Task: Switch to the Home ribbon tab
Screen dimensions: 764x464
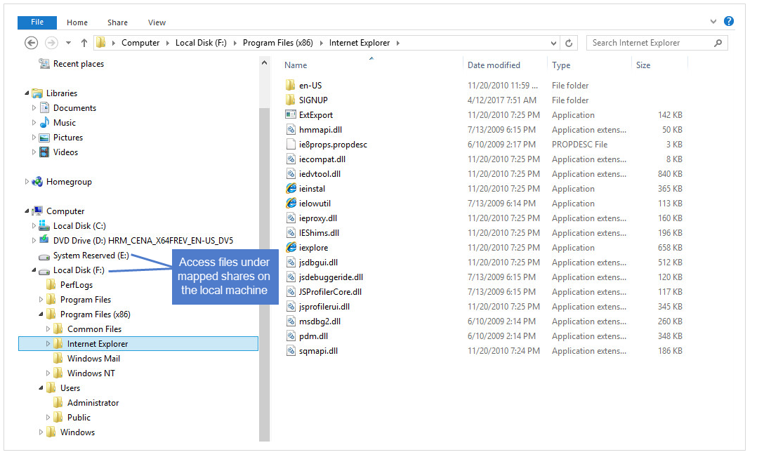Action: click(x=77, y=22)
